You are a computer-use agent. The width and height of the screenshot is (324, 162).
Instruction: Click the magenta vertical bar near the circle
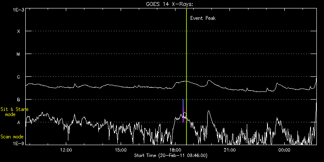coord(183,115)
